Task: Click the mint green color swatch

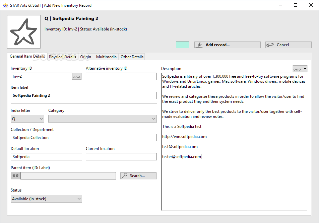Action: (x=183, y=45)
